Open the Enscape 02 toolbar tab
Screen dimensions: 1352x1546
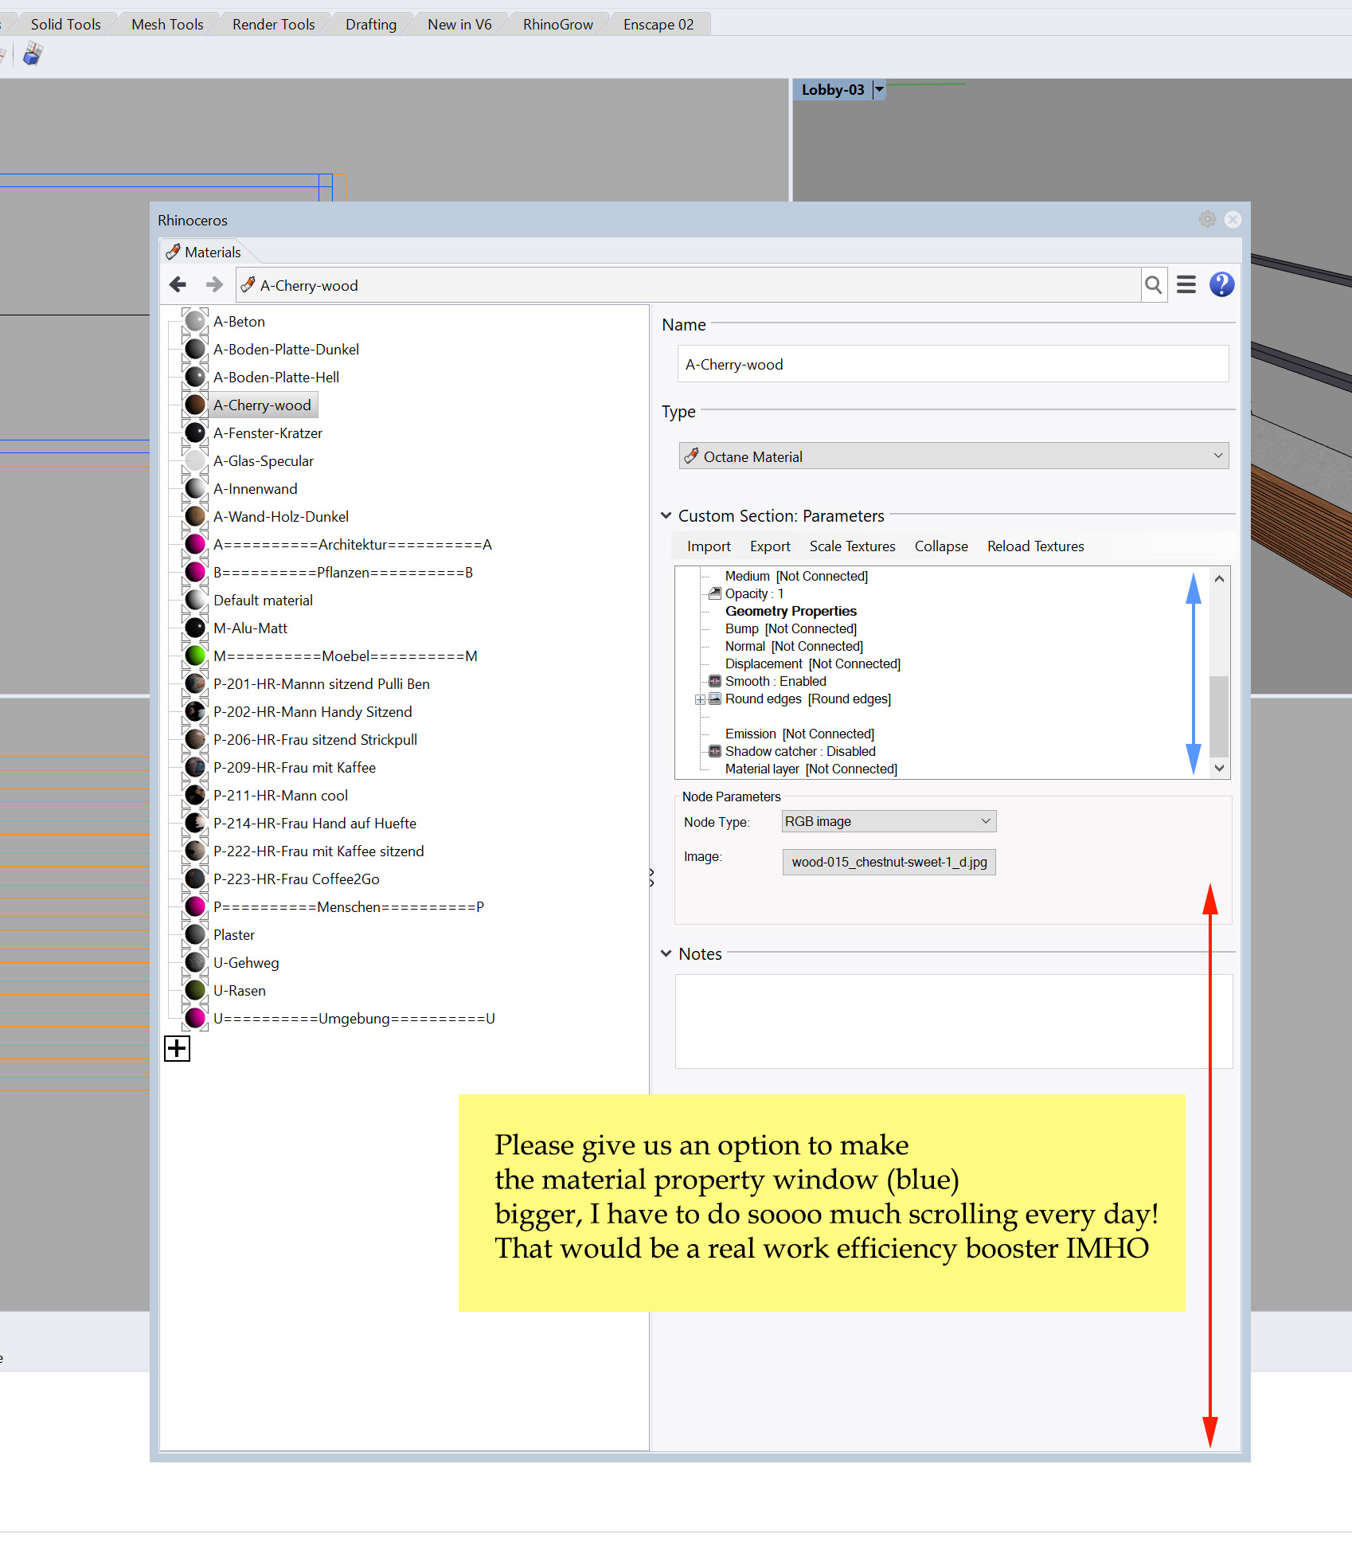point(658,24)
